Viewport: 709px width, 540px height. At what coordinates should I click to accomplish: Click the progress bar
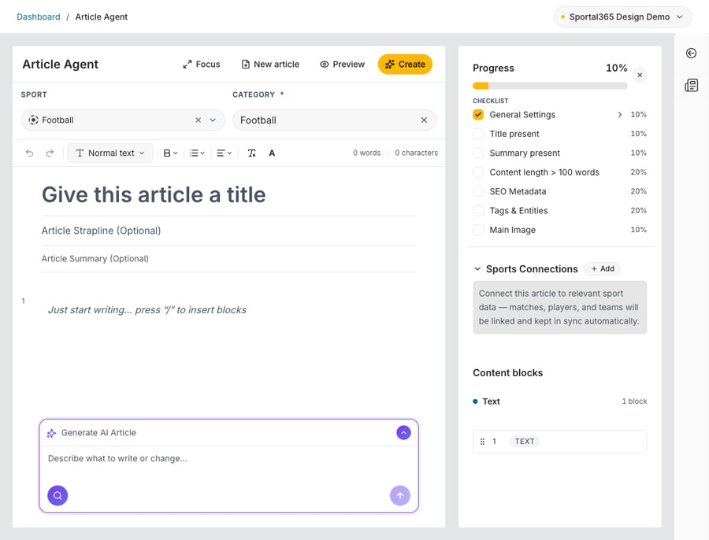click(550, 86)
